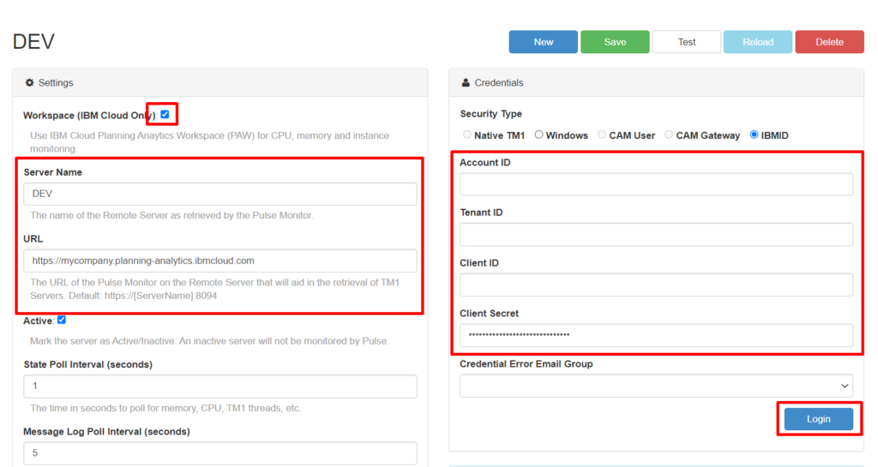Choose the Windows security type radio

tap(539, 135)
